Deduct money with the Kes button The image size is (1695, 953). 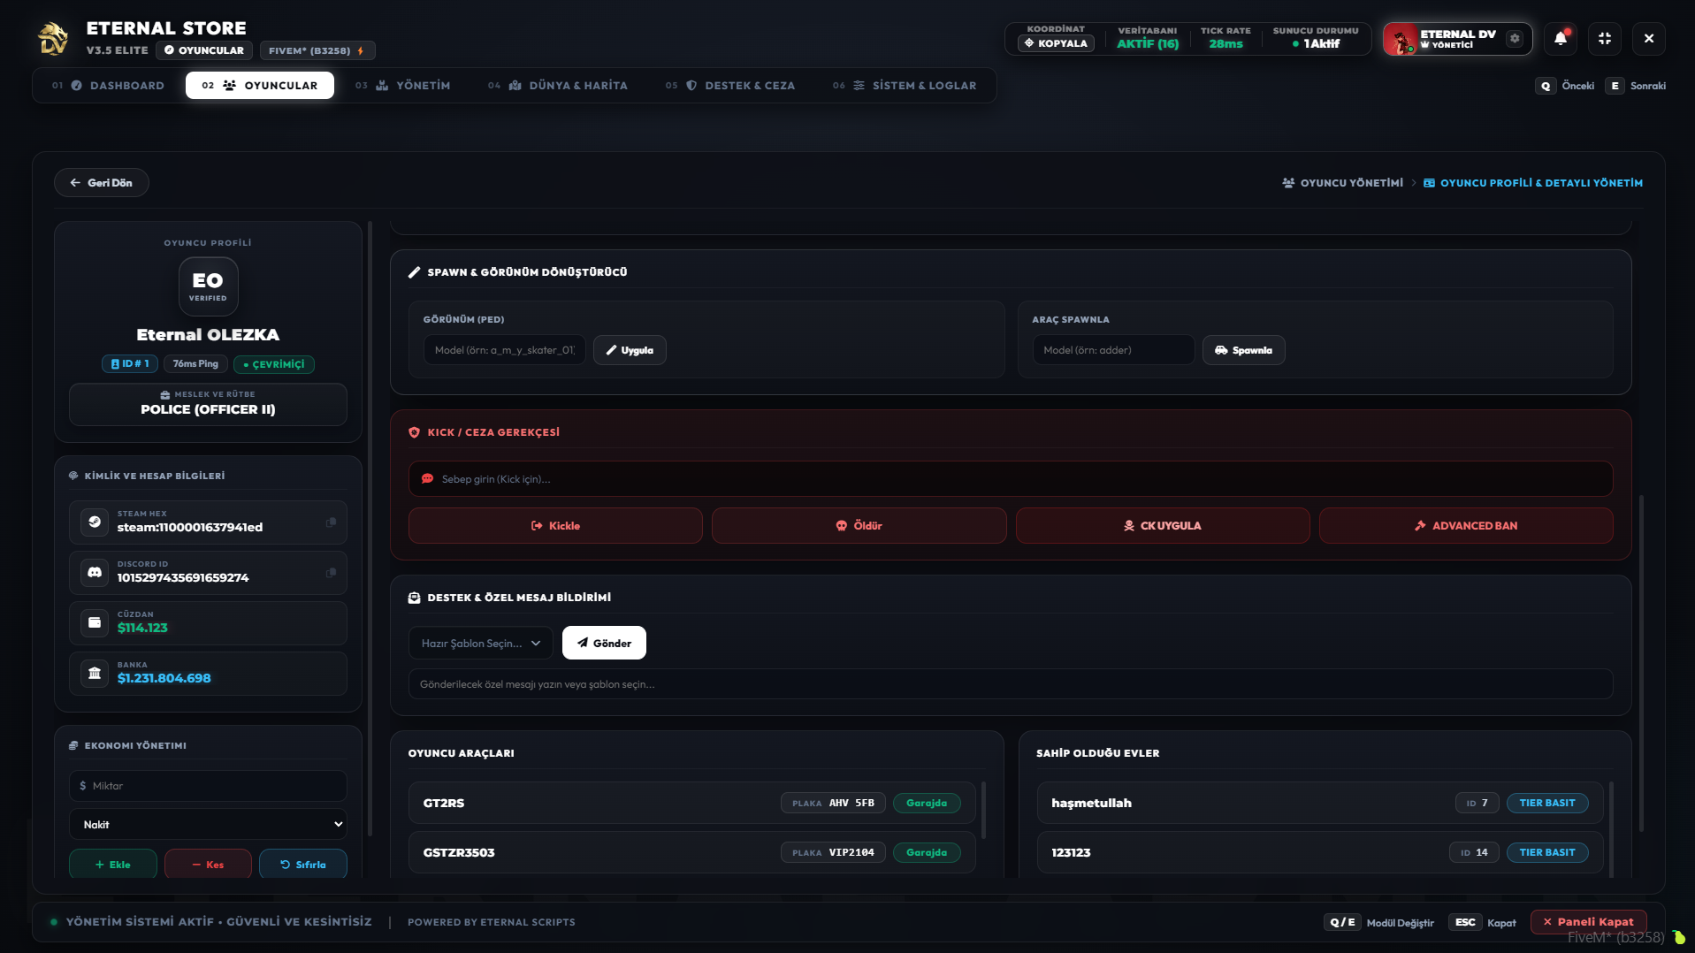208,865
